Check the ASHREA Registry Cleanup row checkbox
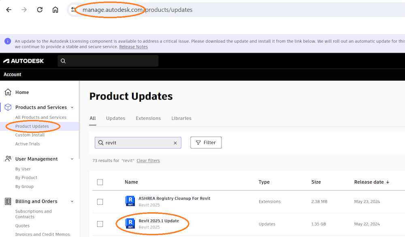The image size is (405, 237). coord(100,202)
